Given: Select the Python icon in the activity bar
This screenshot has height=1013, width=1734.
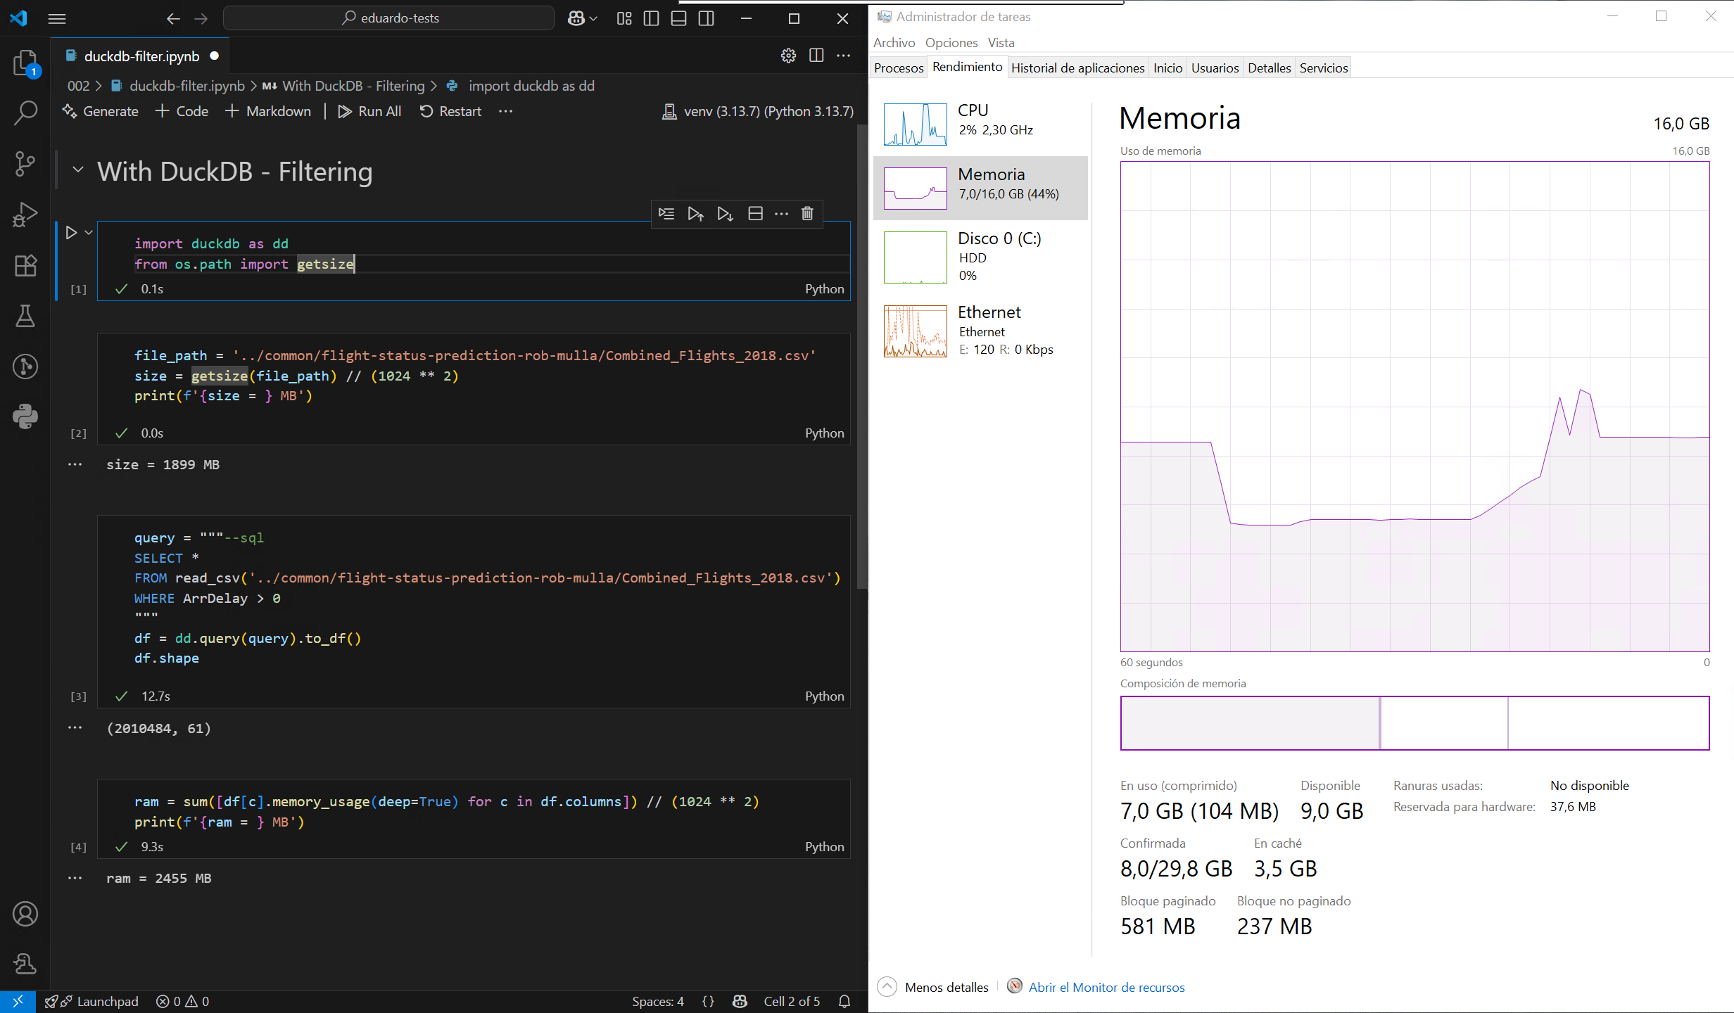Looking at the screenshot, I should (x=25, y=416).
